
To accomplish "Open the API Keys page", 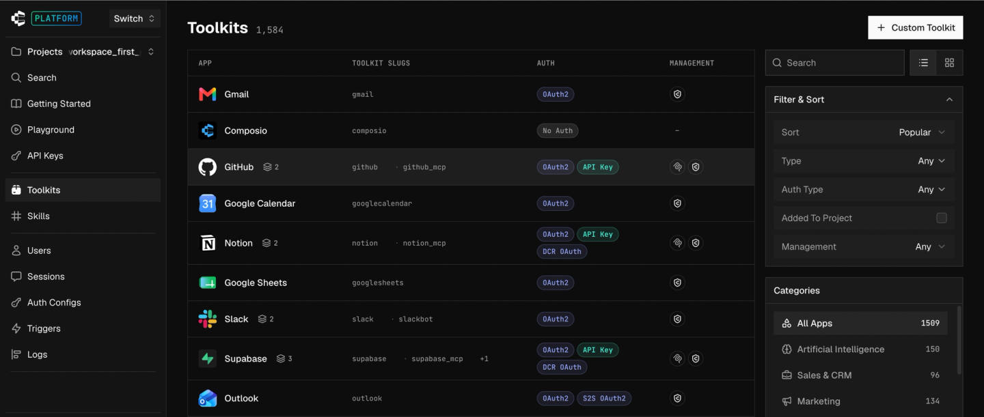I will point(83,156).
